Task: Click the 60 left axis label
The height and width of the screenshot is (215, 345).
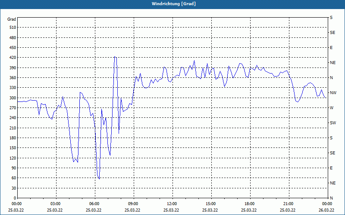Action: 14,178
